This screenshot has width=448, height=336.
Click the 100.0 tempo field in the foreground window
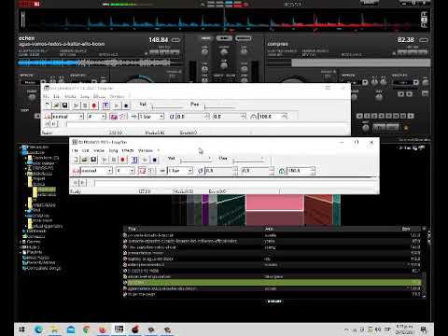[x=299, y=171]
